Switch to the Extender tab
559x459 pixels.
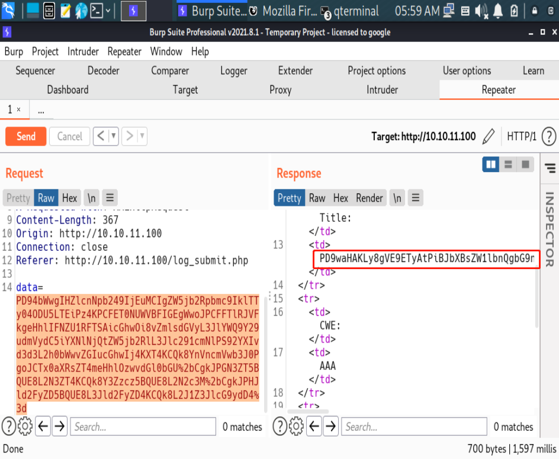click(x=295, y=70)
